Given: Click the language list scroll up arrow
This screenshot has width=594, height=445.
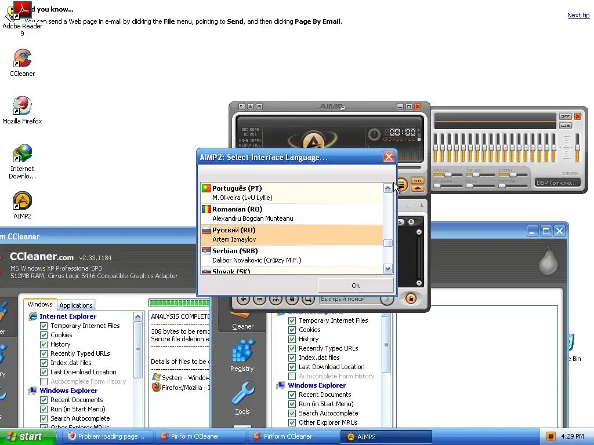Looking at the screenshot, I should (x=387, y=188).
